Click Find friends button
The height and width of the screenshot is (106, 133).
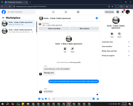109,12
